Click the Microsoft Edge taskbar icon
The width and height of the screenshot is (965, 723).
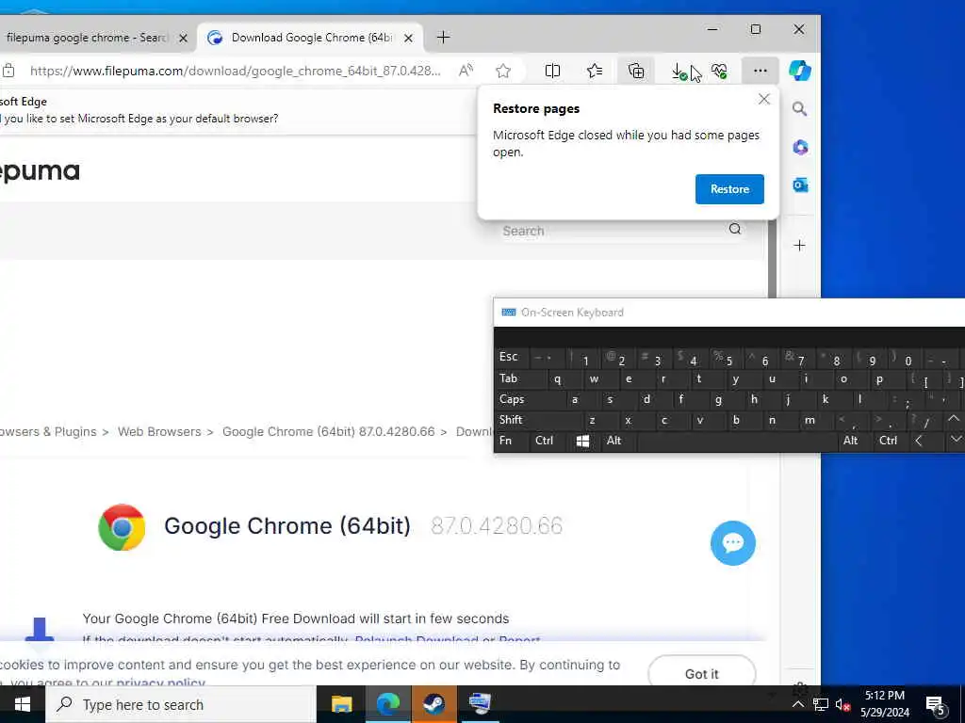click(x=387, y=704)
